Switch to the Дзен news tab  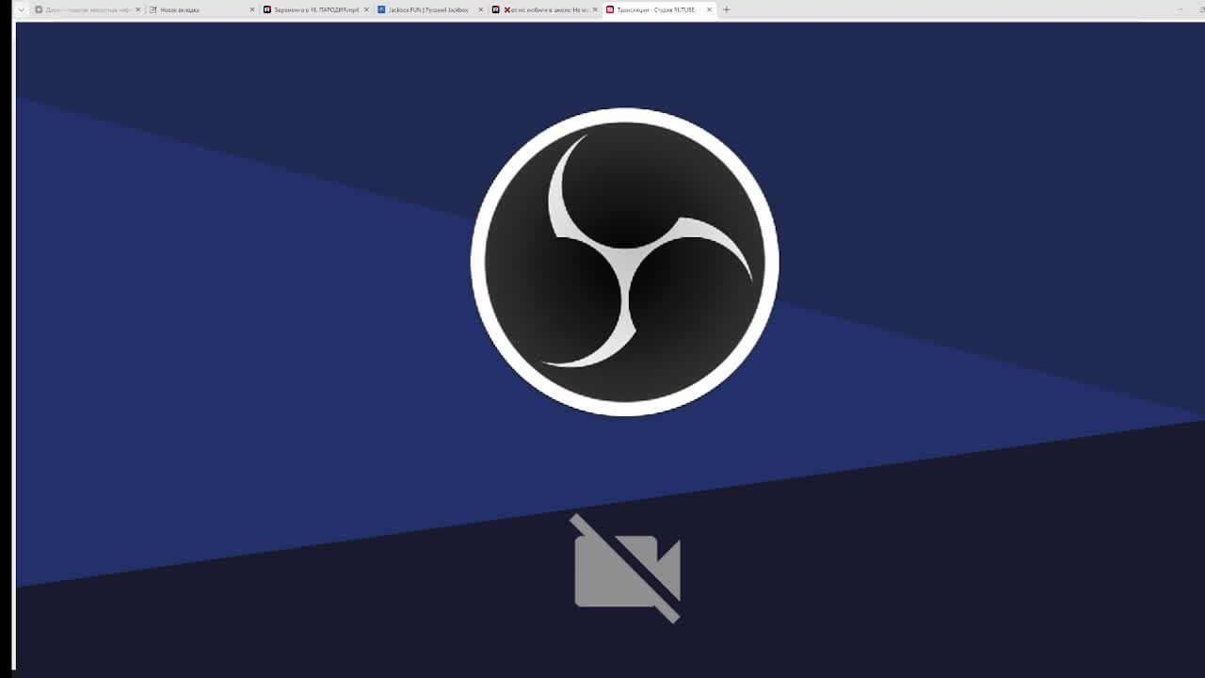(87, 9)
